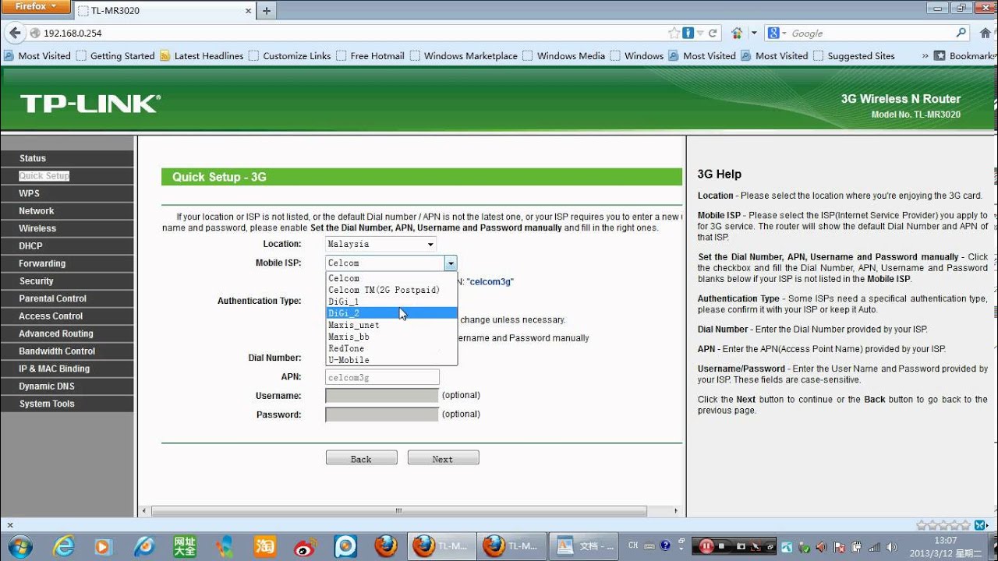Open the Windows Marketplace bookmark
The image size is (998, 561).
coord(464,56)
